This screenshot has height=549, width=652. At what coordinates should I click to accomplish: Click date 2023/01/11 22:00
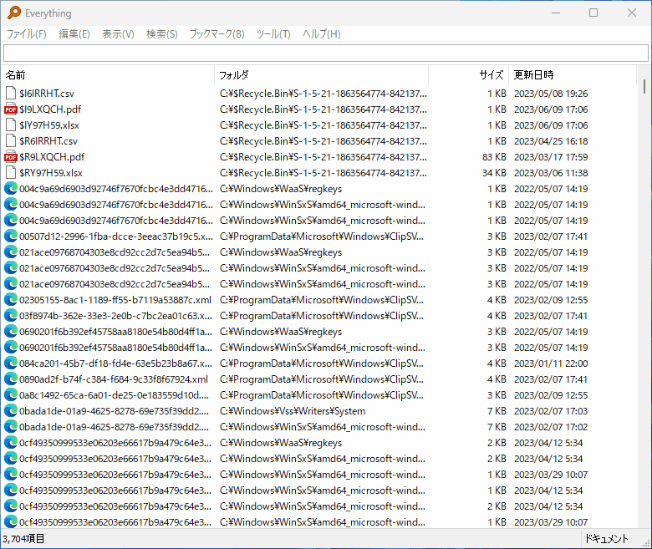[551, 363]
